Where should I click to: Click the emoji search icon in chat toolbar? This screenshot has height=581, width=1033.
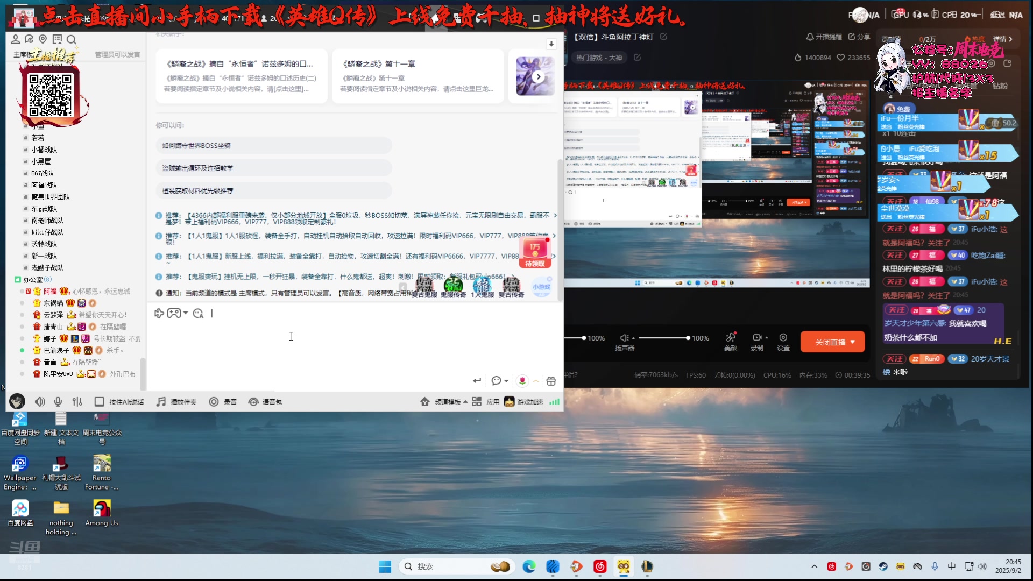click(198, 313)
